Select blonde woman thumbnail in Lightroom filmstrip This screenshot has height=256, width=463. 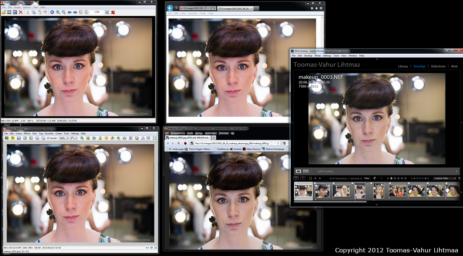[x=379, y=191]
